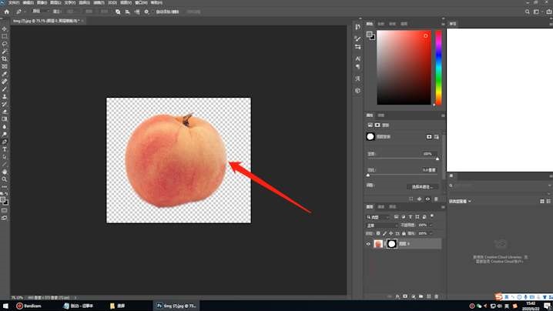
Task: Click the hue spectrum slider
Action: pyautogui.click(x=438, y=68)
